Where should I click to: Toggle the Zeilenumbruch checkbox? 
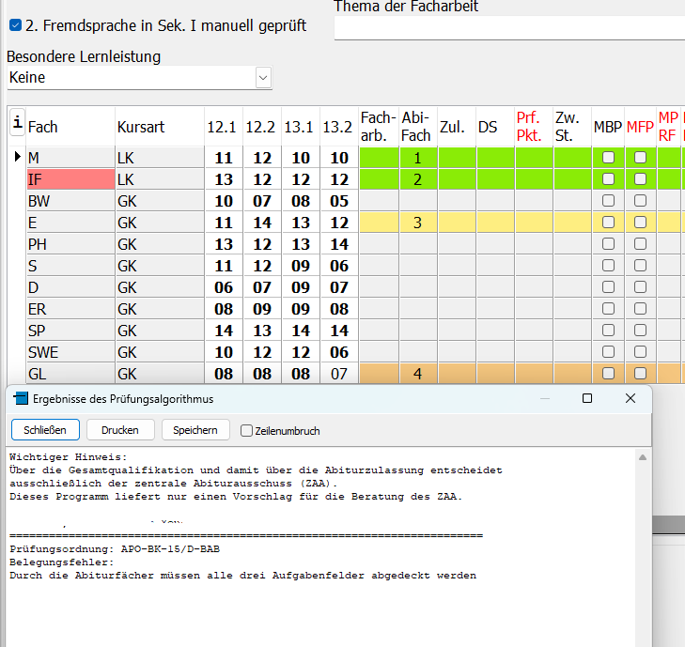click(246, 431)
